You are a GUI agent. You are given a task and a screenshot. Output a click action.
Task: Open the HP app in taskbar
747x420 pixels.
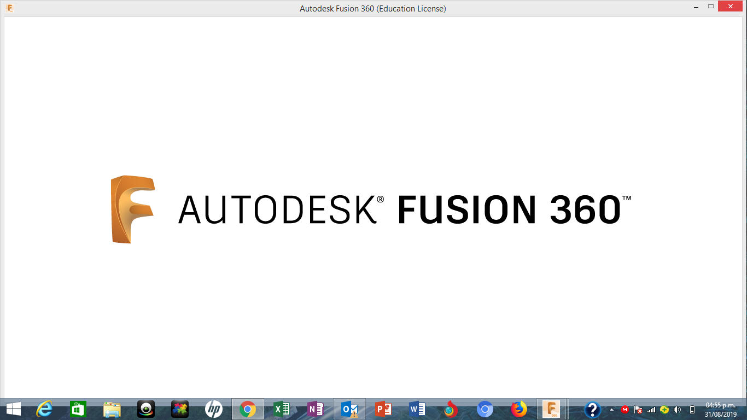pyautogui.click(x=214, y=409)
